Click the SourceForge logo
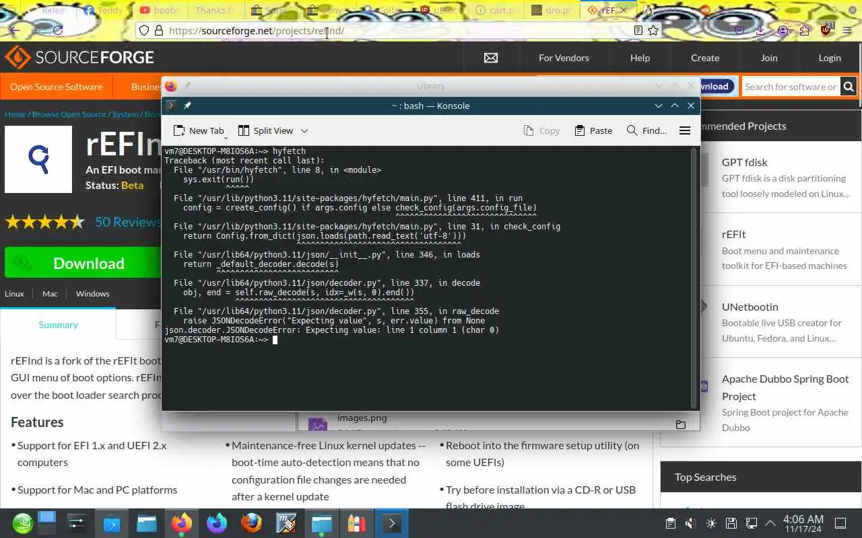The image size is (862, 538). pos(79,58)
